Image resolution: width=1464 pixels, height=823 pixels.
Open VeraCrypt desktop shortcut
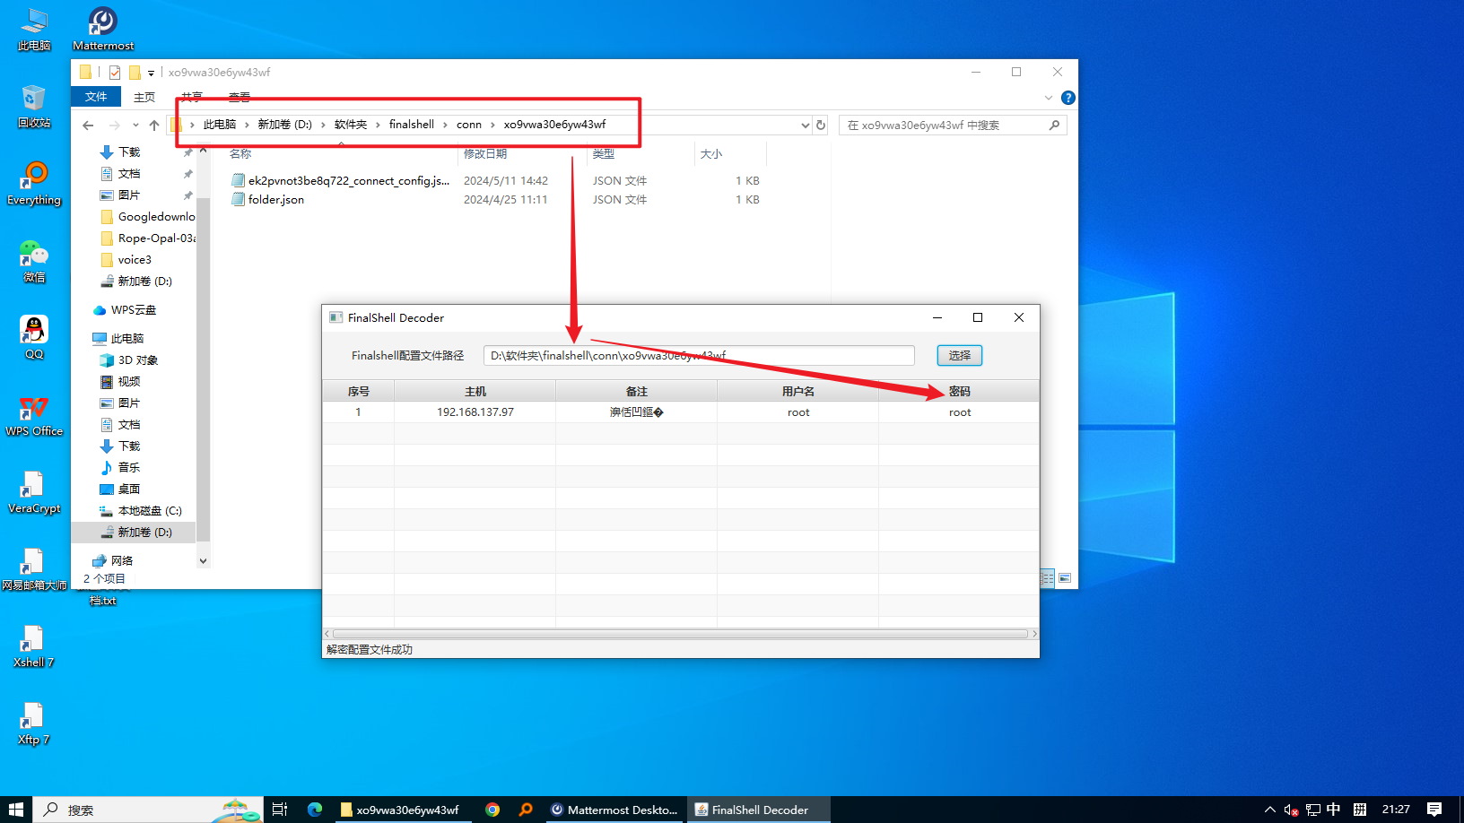(x=34, y=492)
